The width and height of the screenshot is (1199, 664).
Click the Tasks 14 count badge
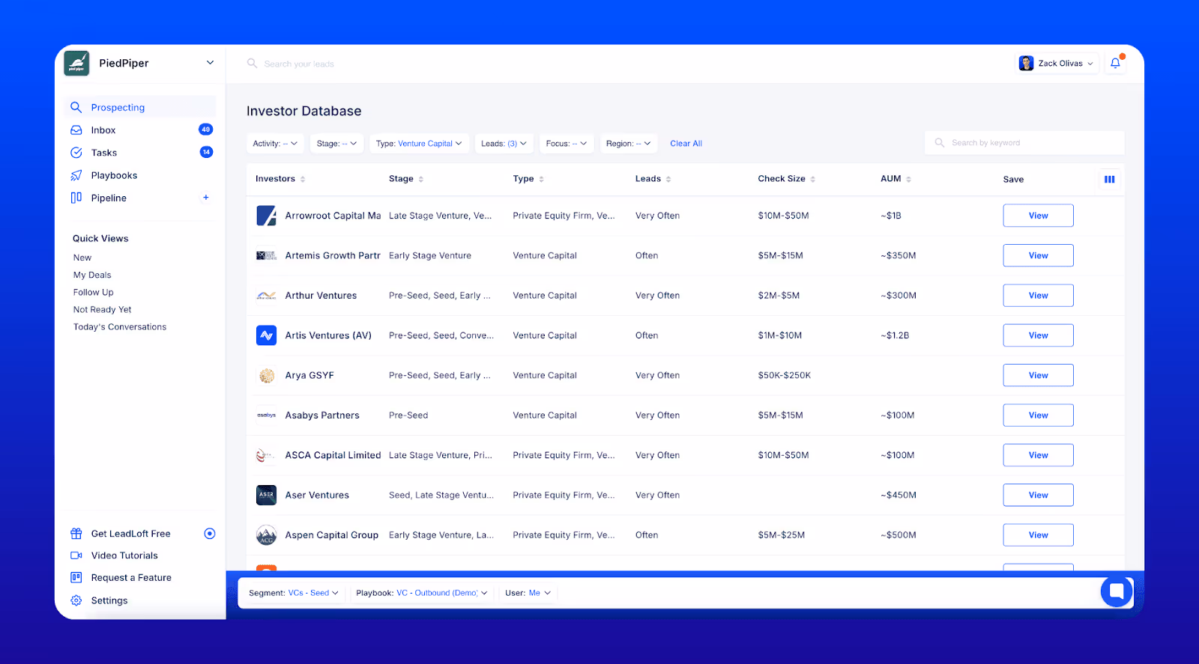pyautogui.click(x=207, y=152)
